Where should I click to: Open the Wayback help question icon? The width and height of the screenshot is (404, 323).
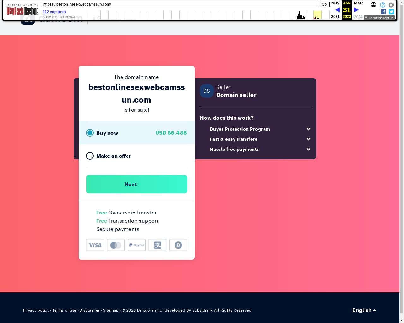tap(383, 5)
